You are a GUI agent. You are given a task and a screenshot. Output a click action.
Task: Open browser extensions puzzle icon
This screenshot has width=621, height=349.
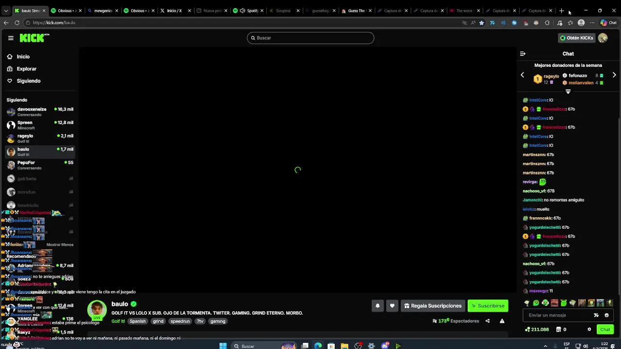[547, 23]
